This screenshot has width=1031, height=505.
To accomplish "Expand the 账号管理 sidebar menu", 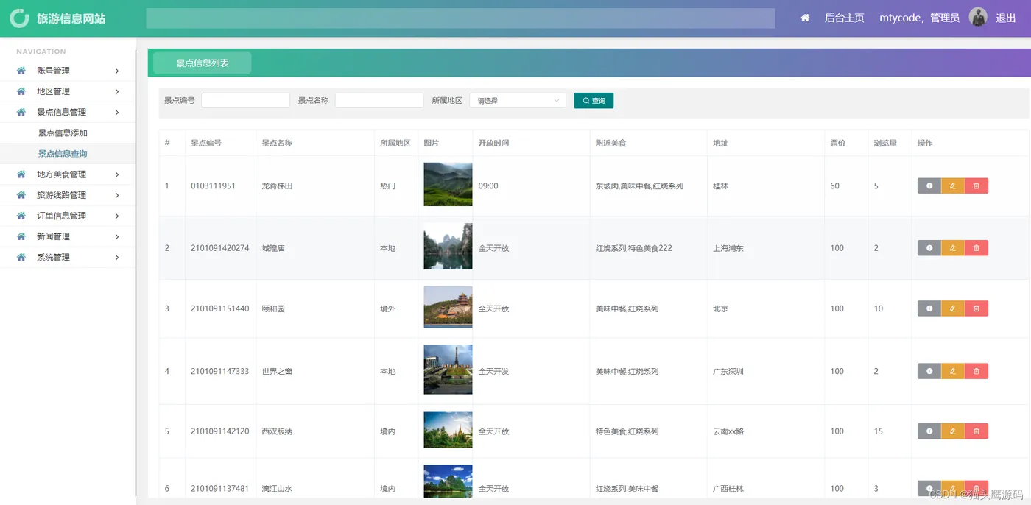I will (68, 71).
